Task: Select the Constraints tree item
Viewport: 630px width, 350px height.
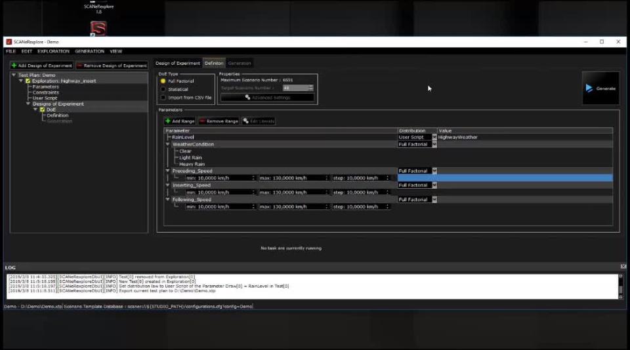Action: click(46, 92)
